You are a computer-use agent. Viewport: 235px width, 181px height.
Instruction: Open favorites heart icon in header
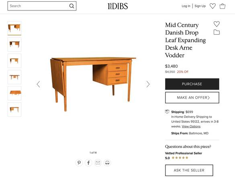click(x=213, y=6)
